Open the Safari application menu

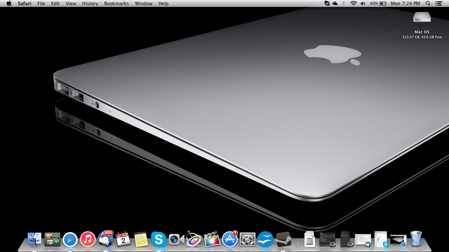click(25, 4)
